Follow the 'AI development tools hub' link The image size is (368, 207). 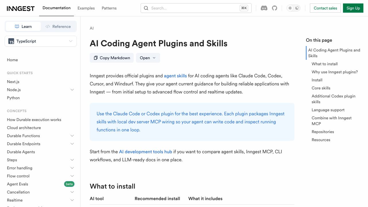point(145,152)
